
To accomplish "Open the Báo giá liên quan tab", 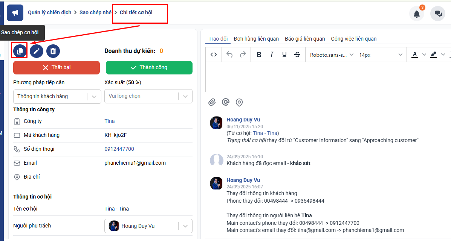I will [x=305, y=39].
